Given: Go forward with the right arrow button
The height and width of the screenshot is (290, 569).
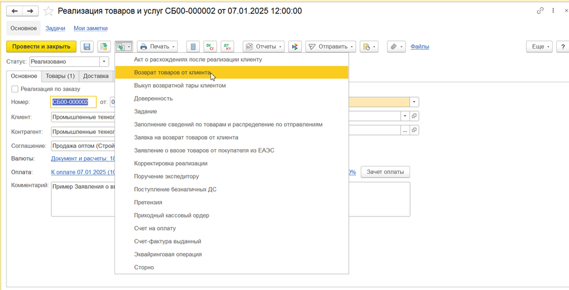Looking at the screenshot, I should [30, 11].
